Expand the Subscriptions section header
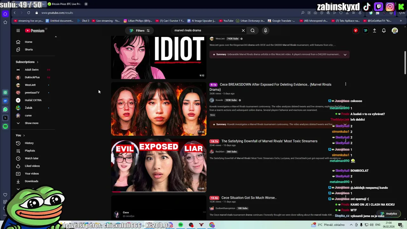The height and width of the screenshot is (229, 407). 27,62
